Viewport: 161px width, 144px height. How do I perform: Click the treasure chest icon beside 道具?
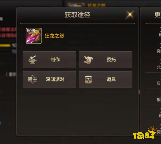pos(88,80)
